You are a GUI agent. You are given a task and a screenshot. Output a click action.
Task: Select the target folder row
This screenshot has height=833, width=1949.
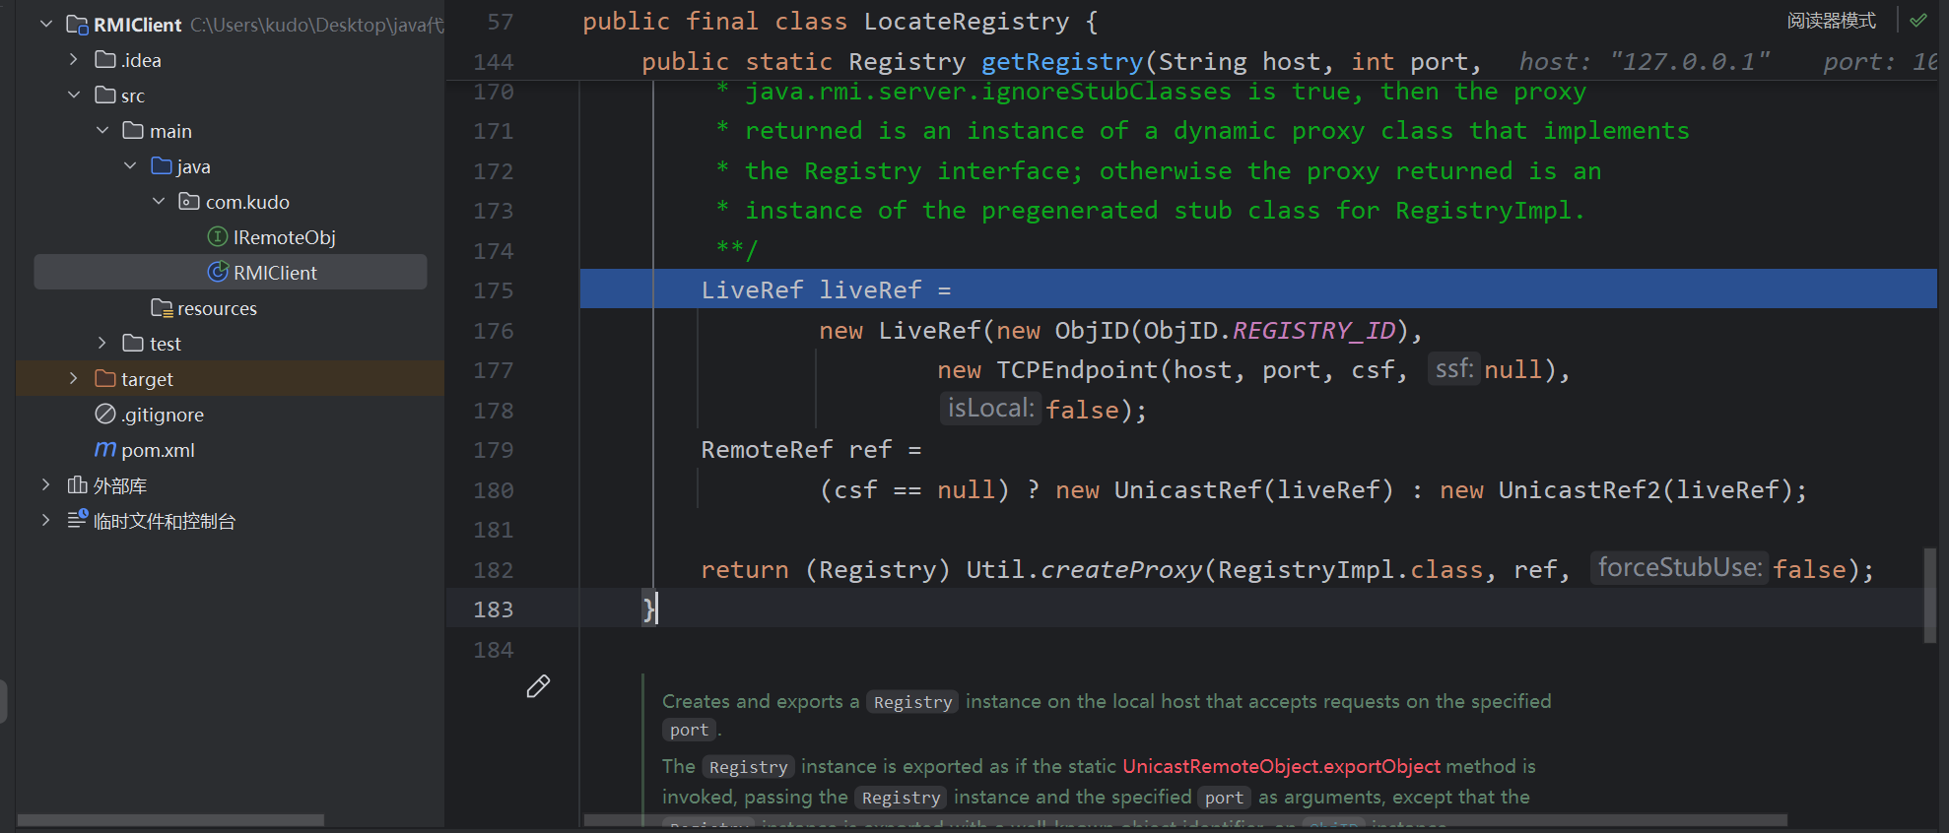point(231,379)
